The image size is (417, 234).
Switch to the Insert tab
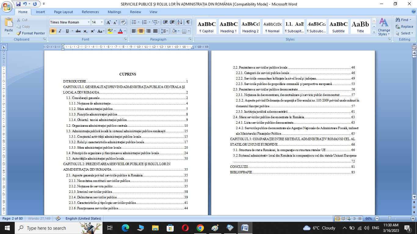point(40,12)
